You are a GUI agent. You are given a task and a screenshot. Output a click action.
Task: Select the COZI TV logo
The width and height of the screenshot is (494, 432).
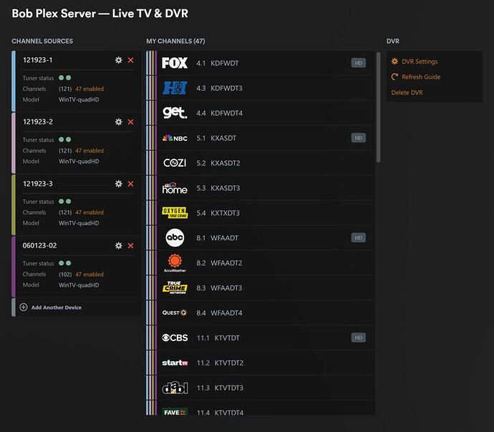pyautogui.click(x=175, y=163)
